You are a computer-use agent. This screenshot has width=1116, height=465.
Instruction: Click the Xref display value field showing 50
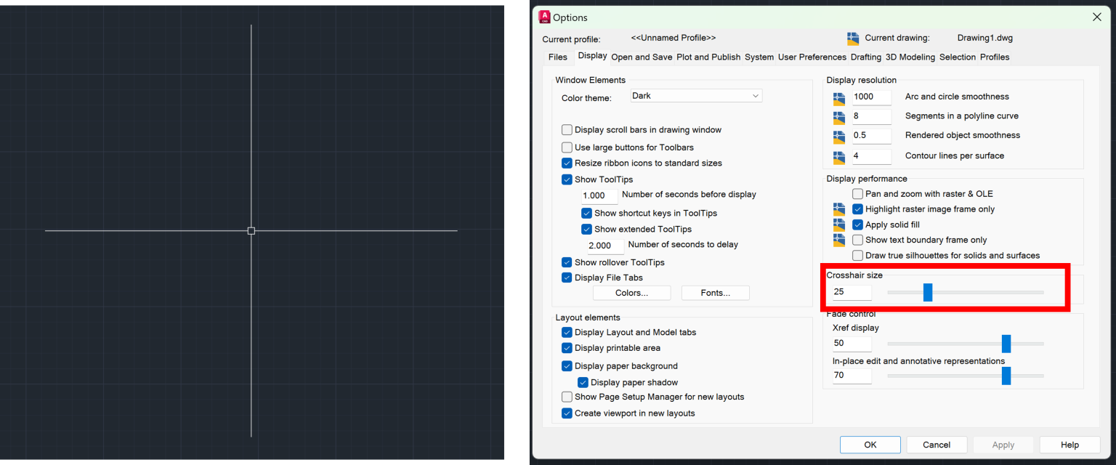[852, 343]
